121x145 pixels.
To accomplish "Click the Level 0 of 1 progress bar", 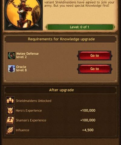I will pos(80,27).
